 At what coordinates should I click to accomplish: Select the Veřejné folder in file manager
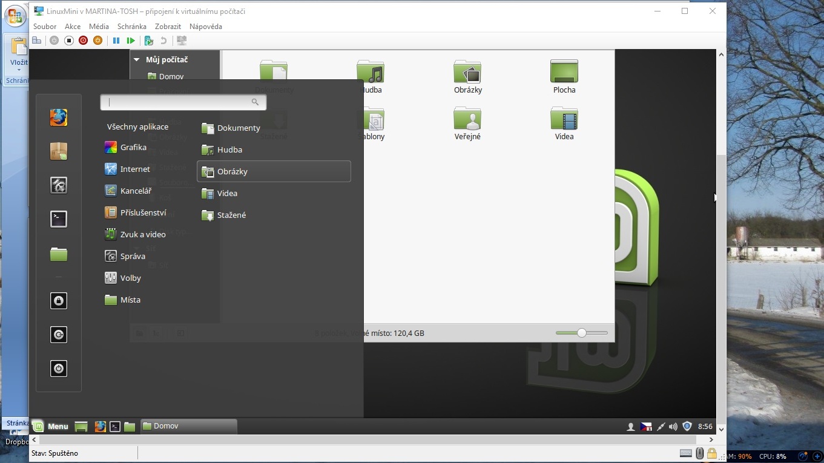pos(467,124)
